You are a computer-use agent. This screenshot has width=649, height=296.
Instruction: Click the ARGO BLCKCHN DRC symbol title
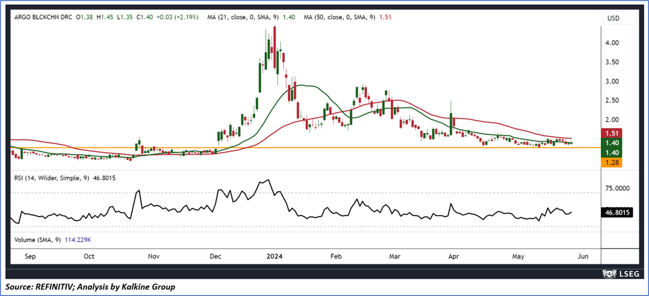click(43, 17)
